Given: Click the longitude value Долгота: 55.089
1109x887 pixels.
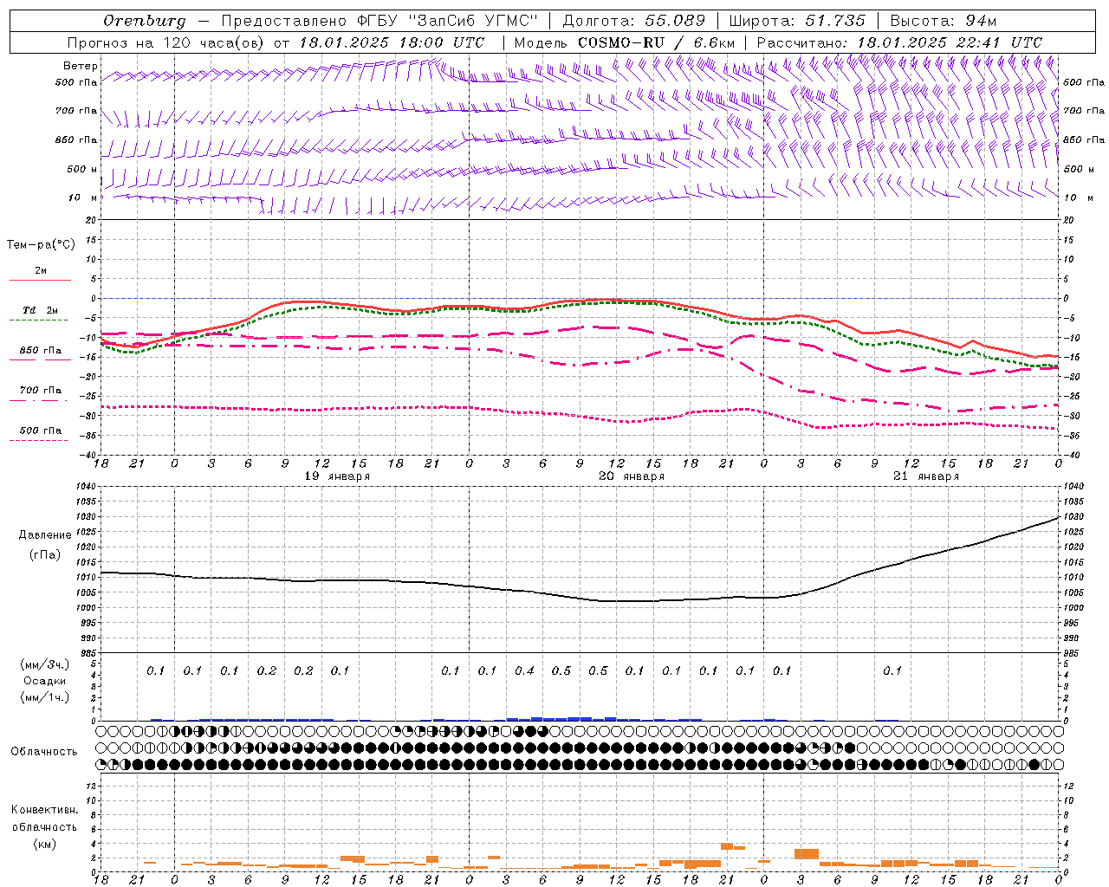Looking at the screenshot, I should [634, 21].
